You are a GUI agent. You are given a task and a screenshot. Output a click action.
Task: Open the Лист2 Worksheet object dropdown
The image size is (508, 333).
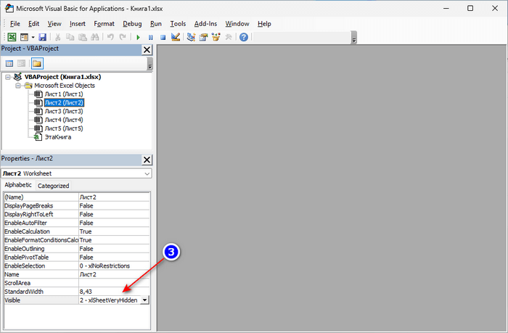147,174
